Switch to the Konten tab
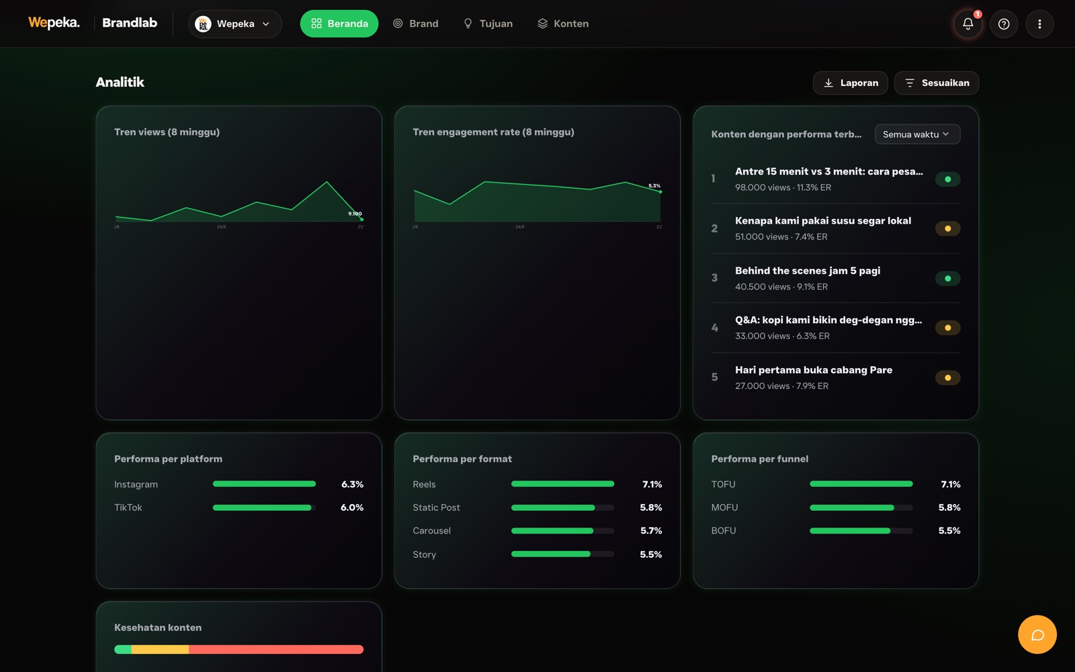The height and width of the screenshot is (672, 1075). coord(563,24)
